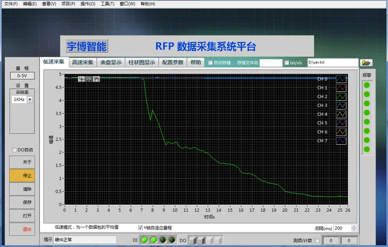Enable the DO自动 checkbox
The image size is (388, 247).
[x=14, y=150]
